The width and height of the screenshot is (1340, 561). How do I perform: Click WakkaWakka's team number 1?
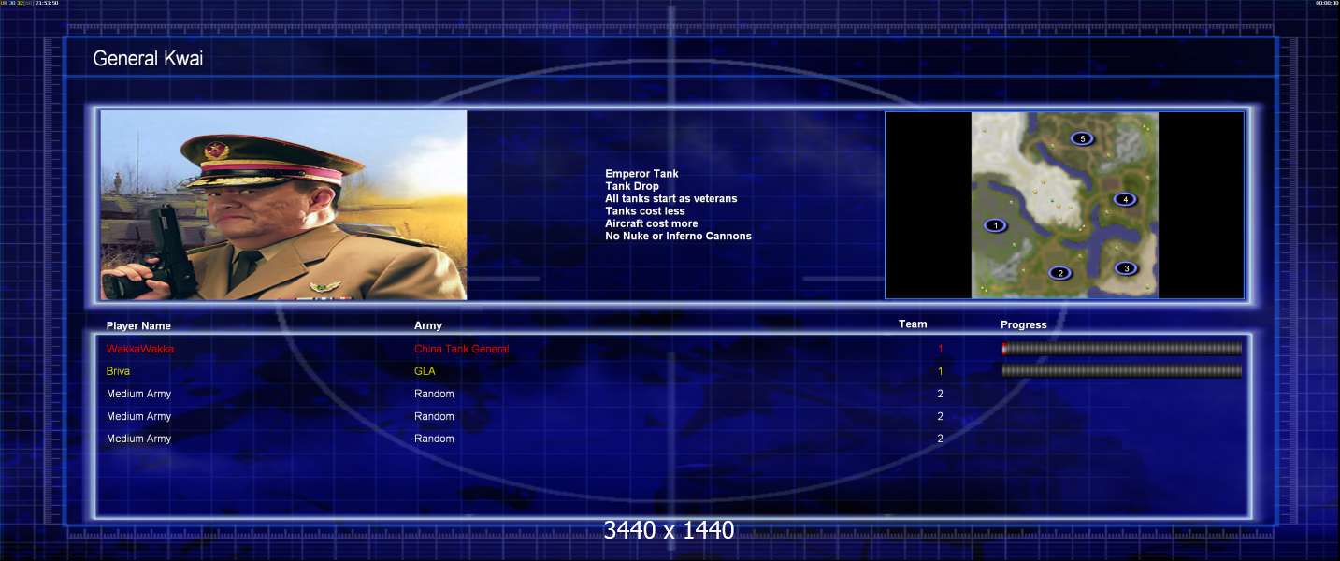941,349
